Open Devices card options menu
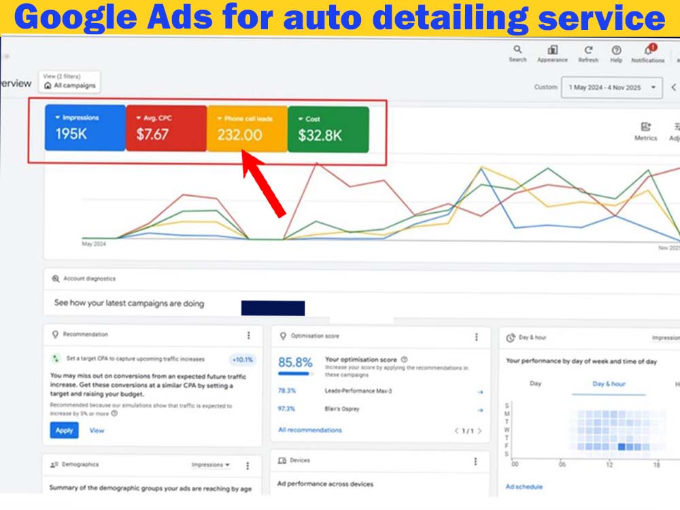 475,462
